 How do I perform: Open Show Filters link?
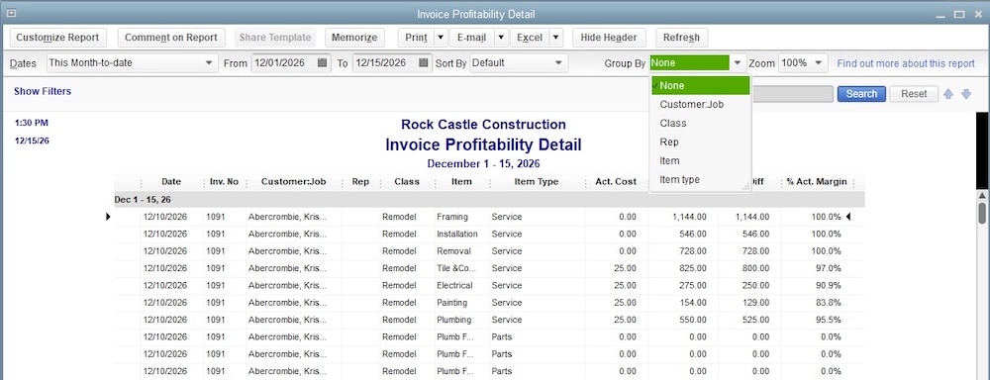coord(43,91)
